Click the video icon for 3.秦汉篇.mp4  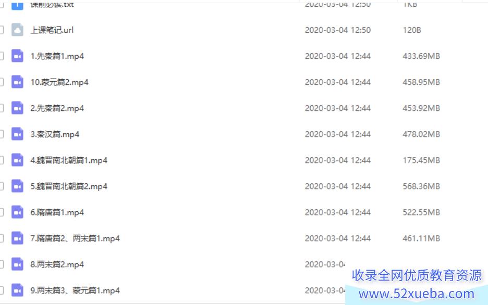pos(17,134)
